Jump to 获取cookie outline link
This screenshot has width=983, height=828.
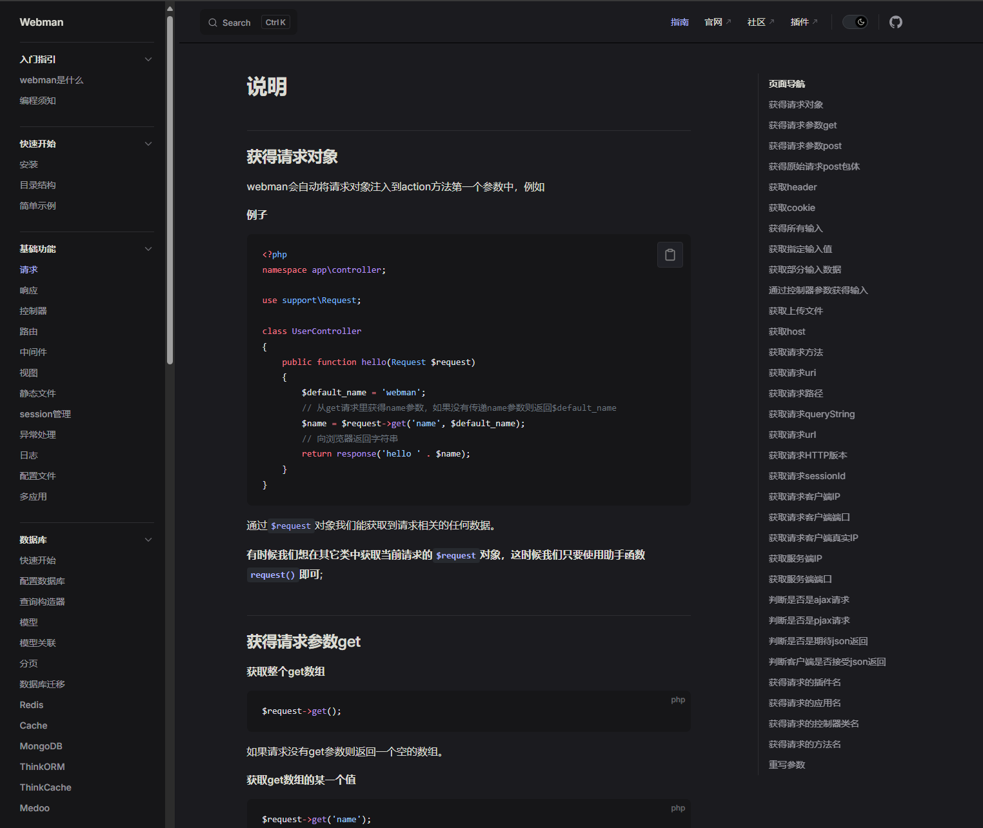[791, 208]
